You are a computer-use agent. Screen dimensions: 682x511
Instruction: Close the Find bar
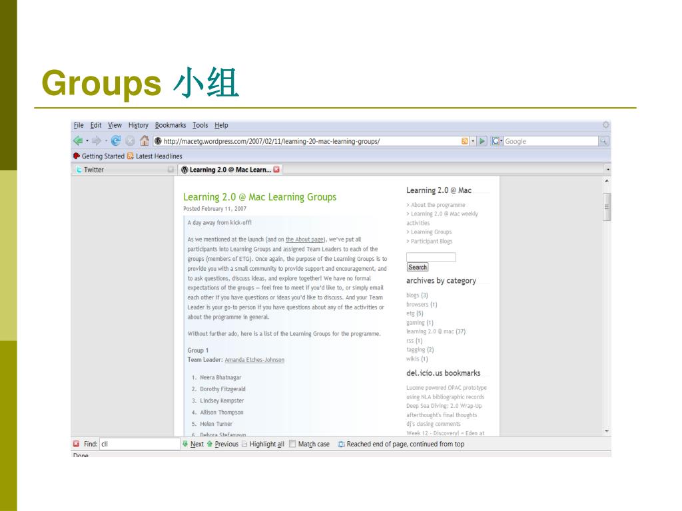[76, 444]
